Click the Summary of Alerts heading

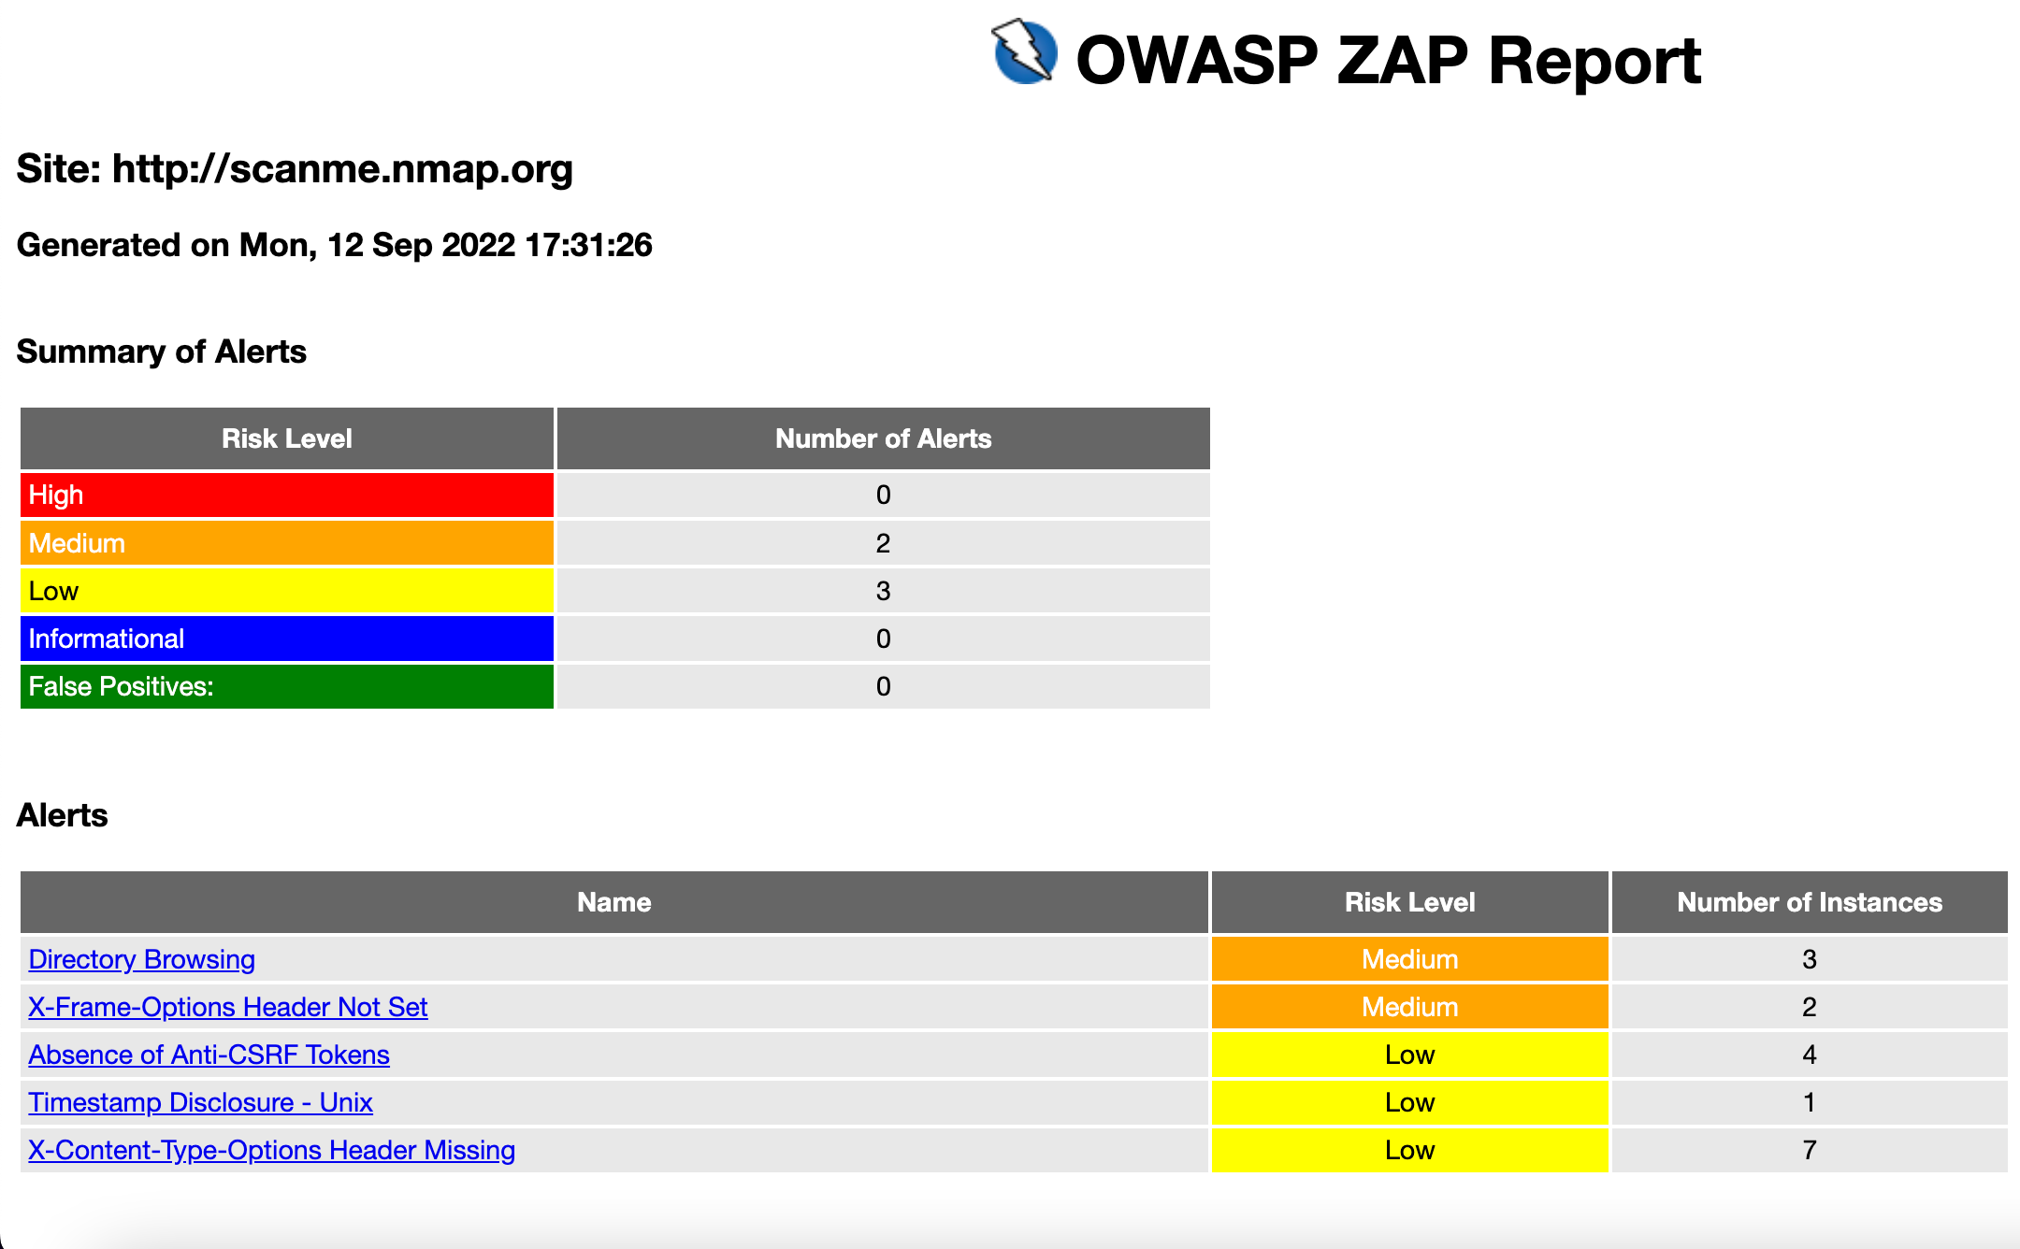(161, 352)
